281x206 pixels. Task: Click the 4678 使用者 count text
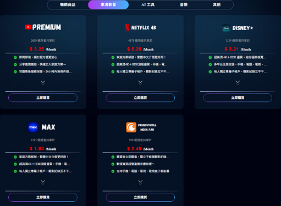[x=140, y=41]
